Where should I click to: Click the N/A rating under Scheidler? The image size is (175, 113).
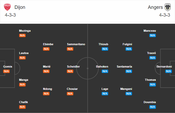pos(70,71)
